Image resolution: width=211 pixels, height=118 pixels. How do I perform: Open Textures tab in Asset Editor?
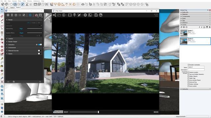tap(24, 15)
